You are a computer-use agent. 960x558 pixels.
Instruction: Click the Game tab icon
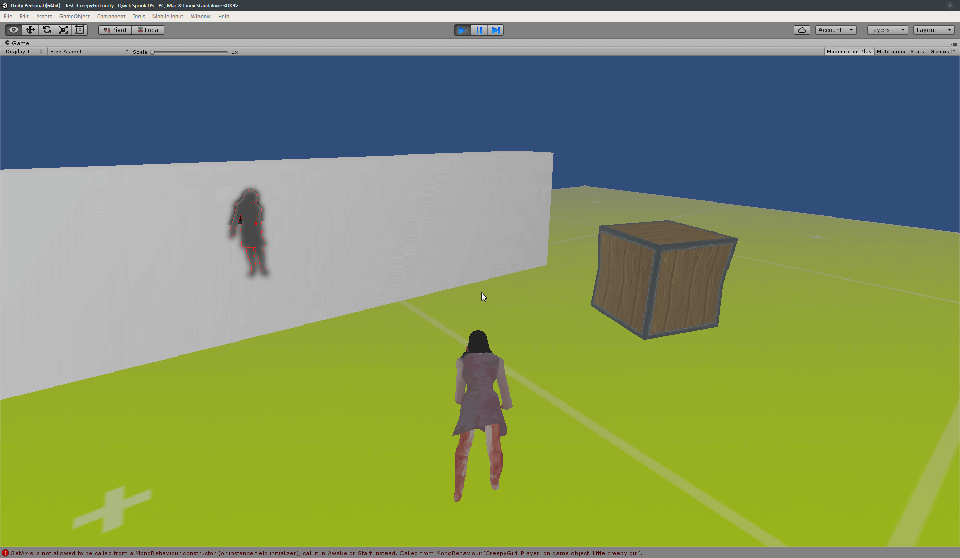(7, 43)
